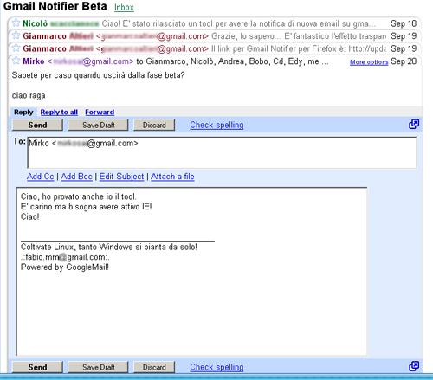The width and height of the screenshot is (433, 380).
Task: Star the Mirko message from Sep 20
Action: 16,61
